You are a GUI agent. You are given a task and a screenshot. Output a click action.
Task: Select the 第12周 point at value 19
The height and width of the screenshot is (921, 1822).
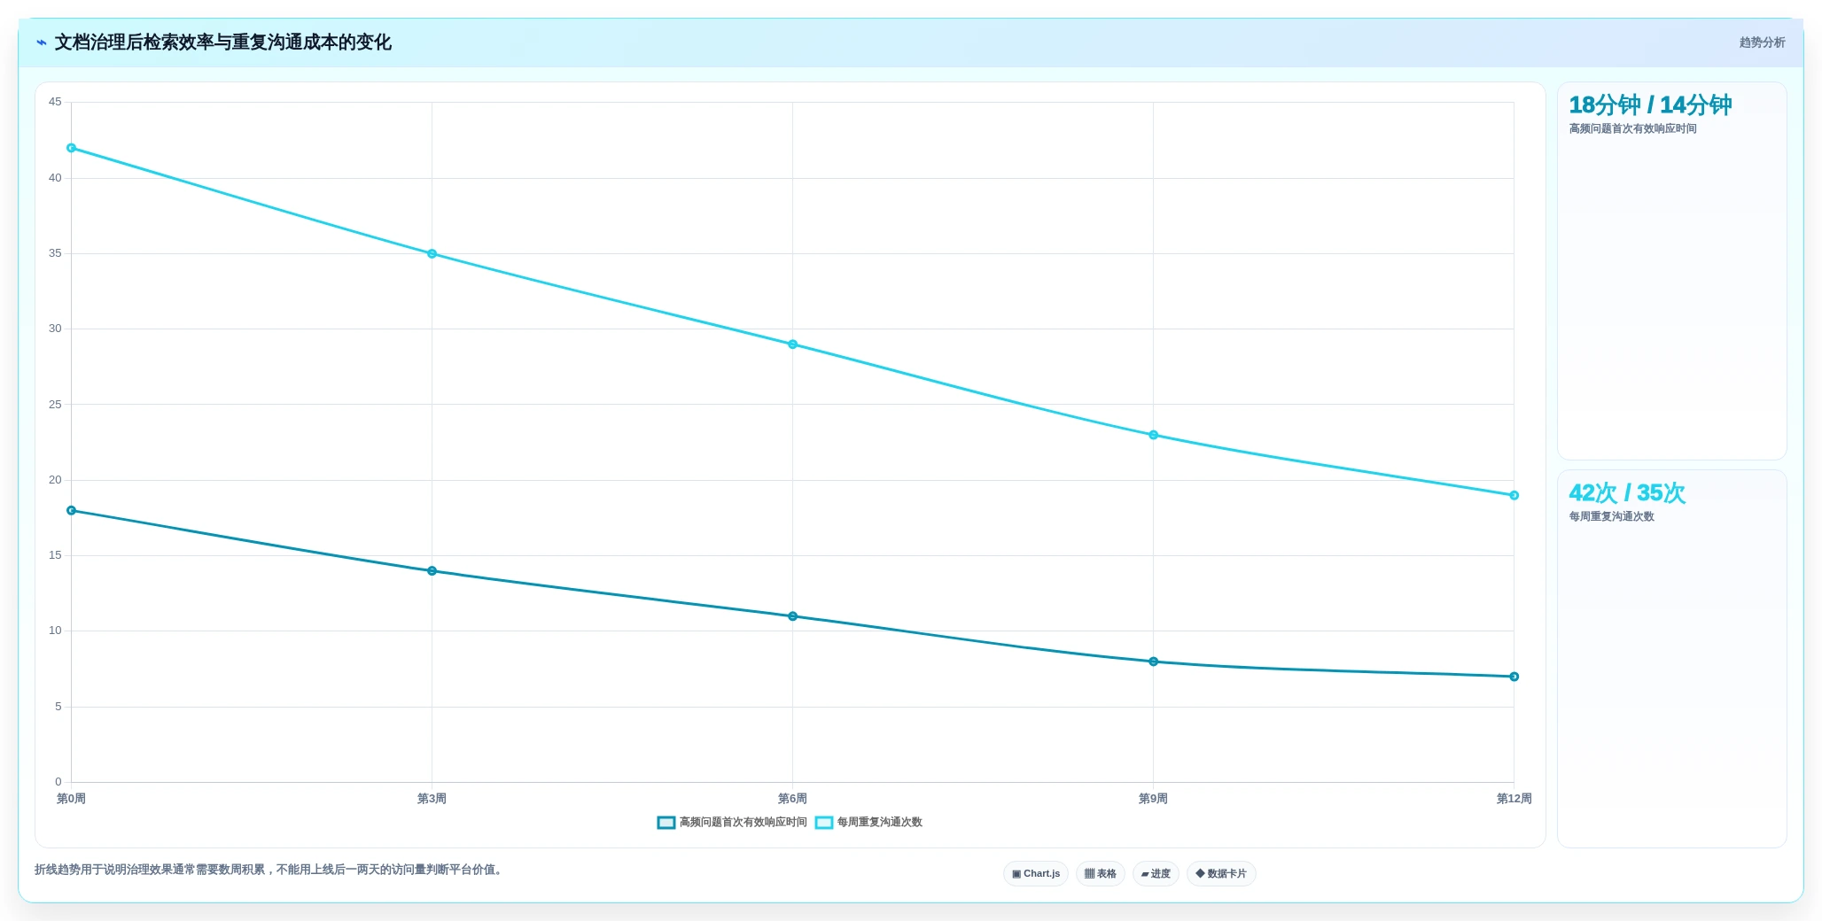pos(1514,496)
